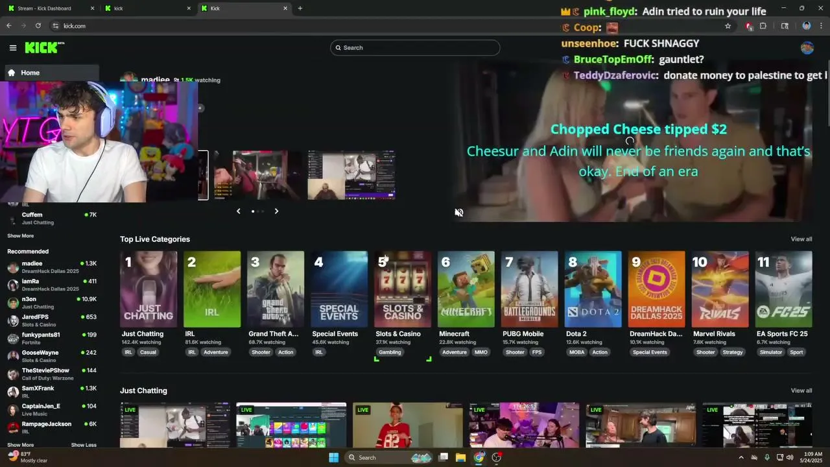
Task: Close the Stream - Kick Dashboard tab
Action: 92,8
